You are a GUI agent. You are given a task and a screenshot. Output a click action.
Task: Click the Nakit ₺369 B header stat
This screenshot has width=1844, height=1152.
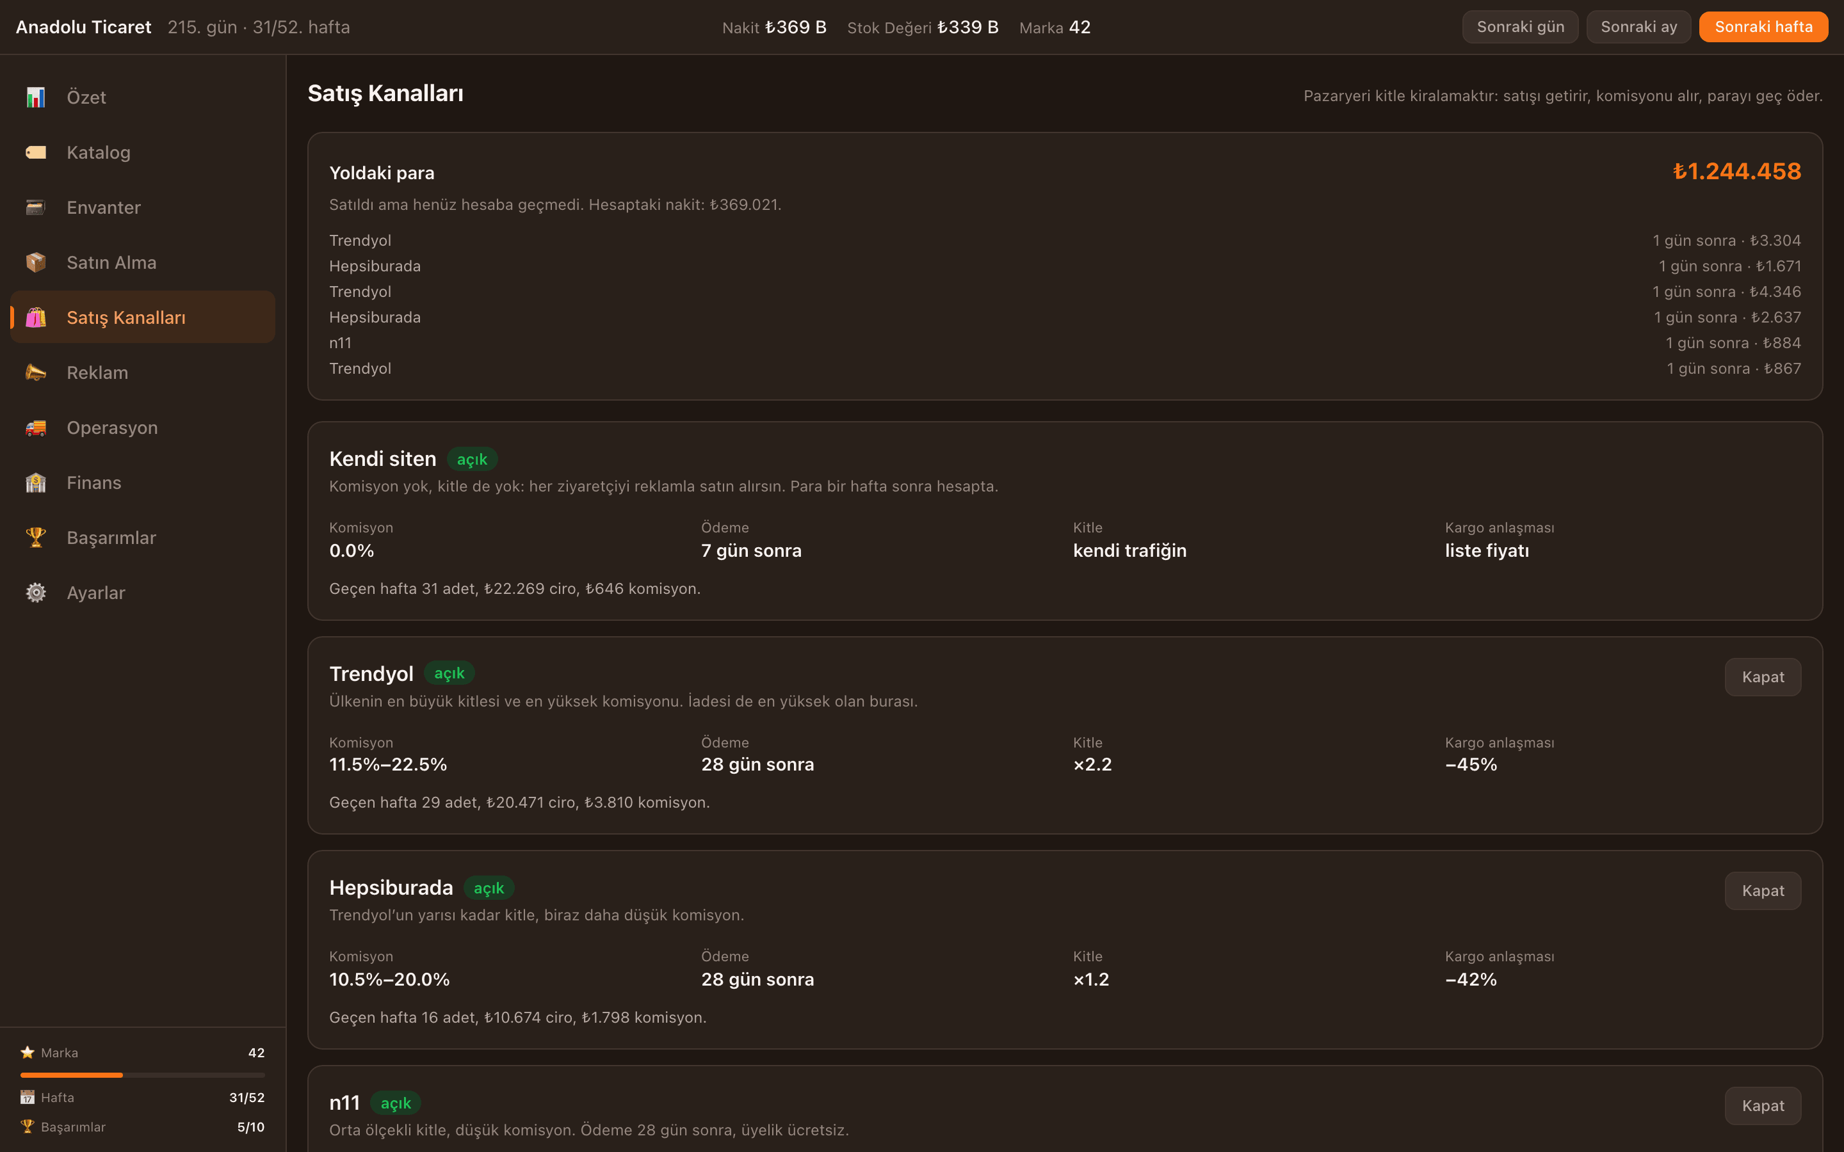(x=774, y=28)
